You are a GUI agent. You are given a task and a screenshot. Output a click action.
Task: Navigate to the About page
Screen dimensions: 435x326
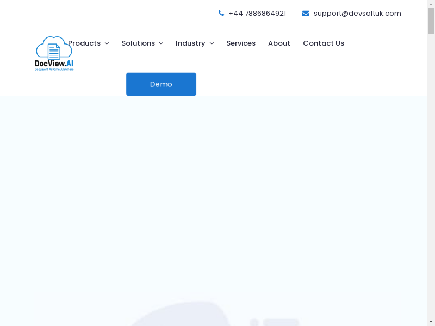point(279,43)
